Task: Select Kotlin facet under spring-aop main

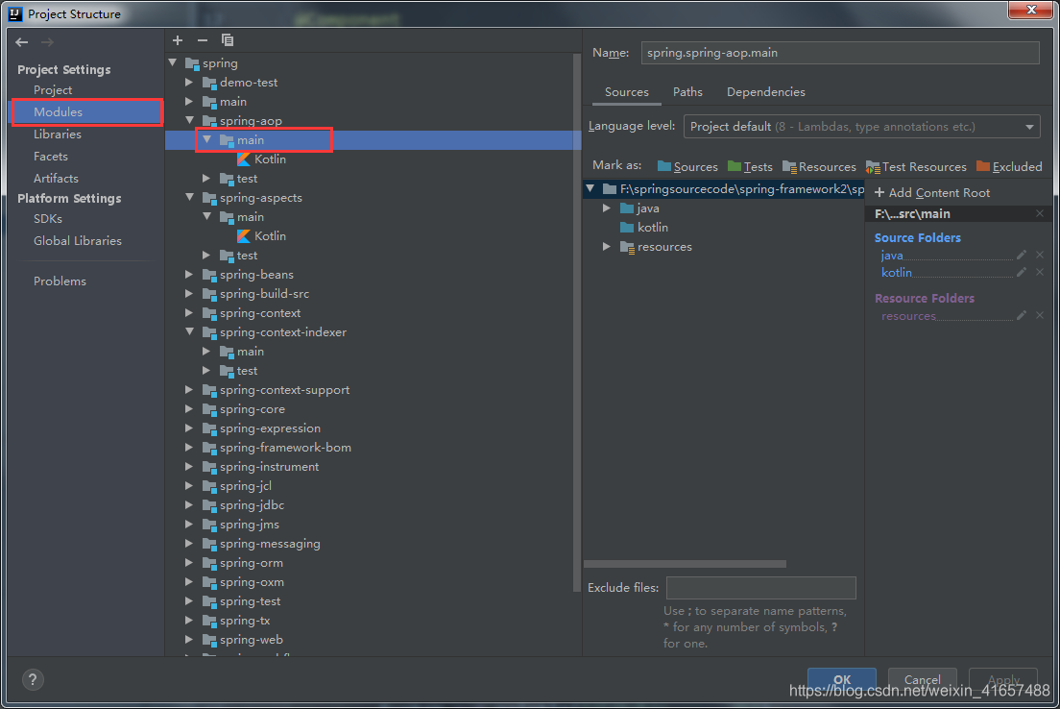Action: 261,159
